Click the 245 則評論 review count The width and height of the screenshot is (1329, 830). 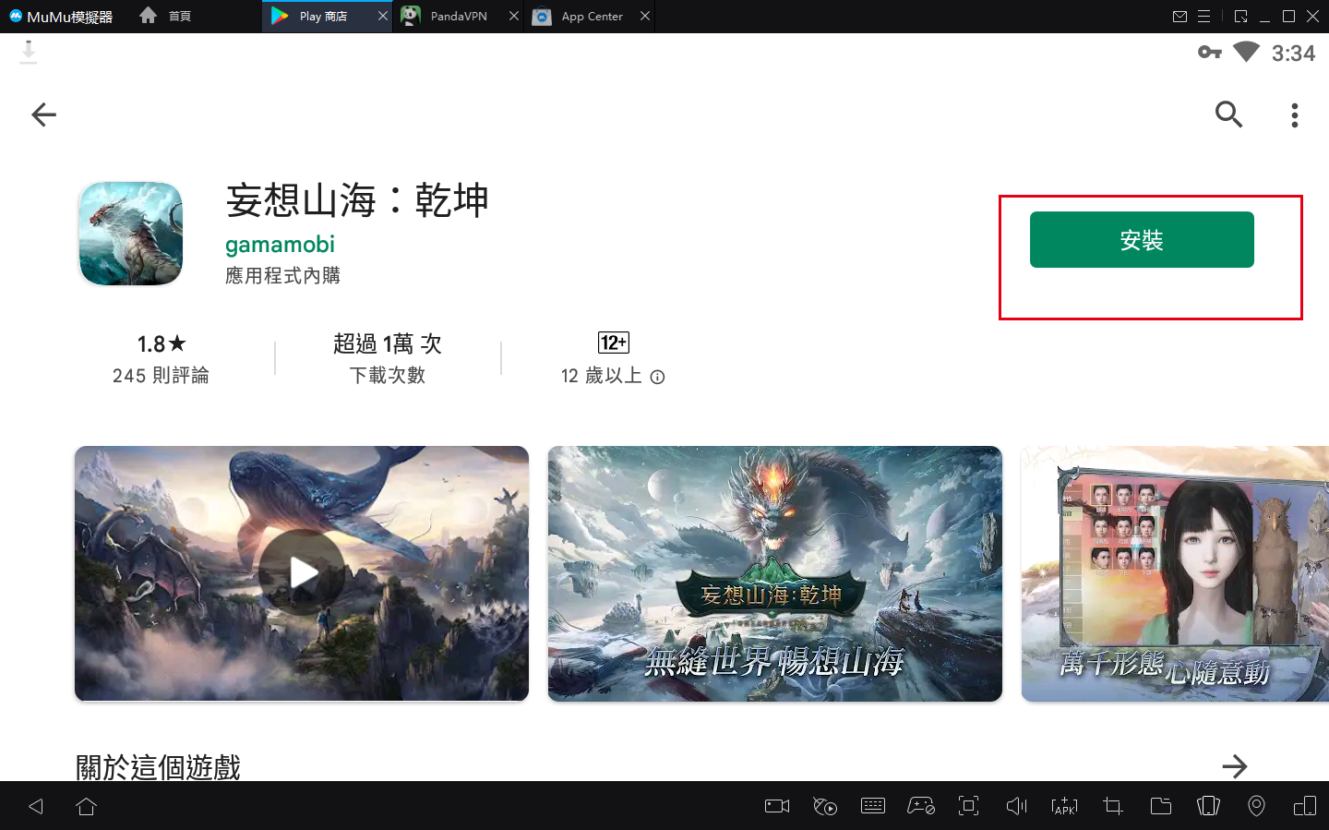(161, 376)
